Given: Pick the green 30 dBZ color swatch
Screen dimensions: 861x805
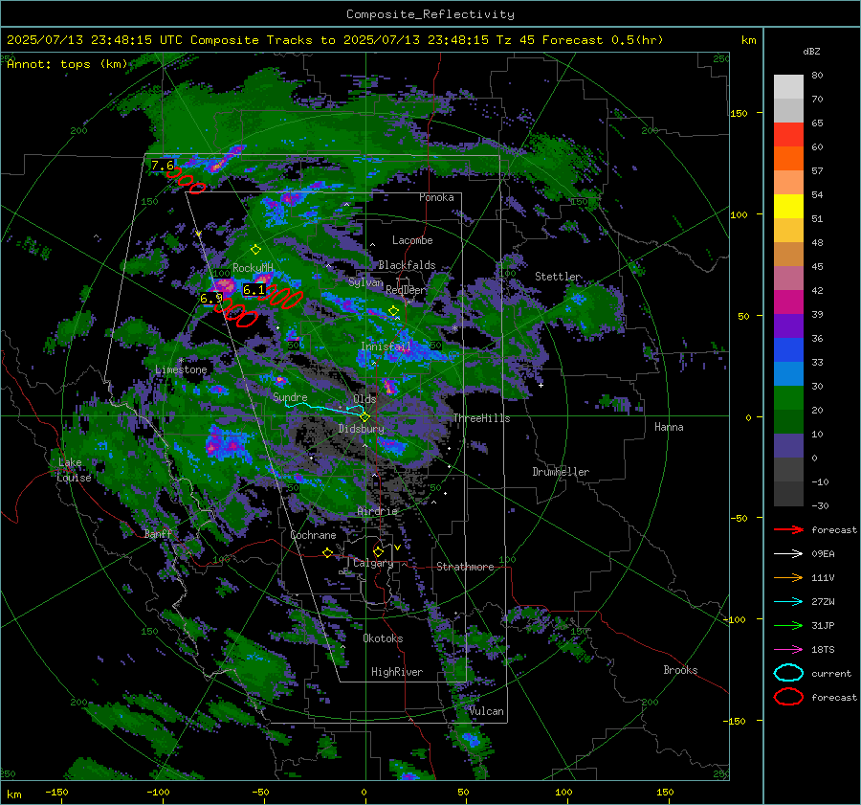Looking at the screenshot, I should [x=788, y=397].
